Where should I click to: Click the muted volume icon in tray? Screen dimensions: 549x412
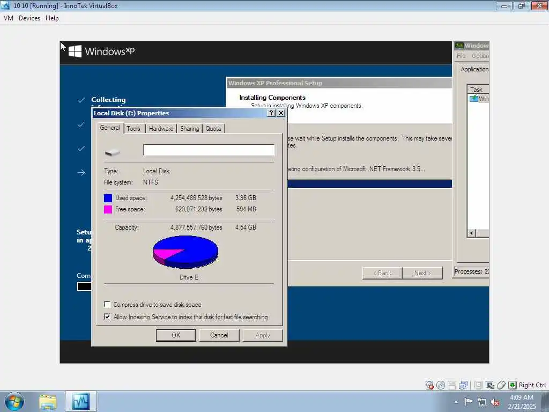(495, 402)
